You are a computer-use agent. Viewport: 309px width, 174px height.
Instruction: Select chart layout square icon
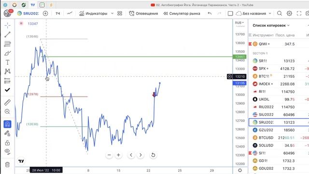point(230,14)
